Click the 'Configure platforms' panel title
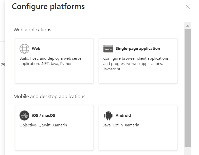The image size is (199, 155). click(48, 7)
